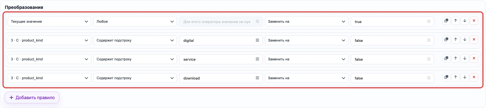Move the service rule down
The width and height of the screenshot is (486, 108).
coord(465,58)
